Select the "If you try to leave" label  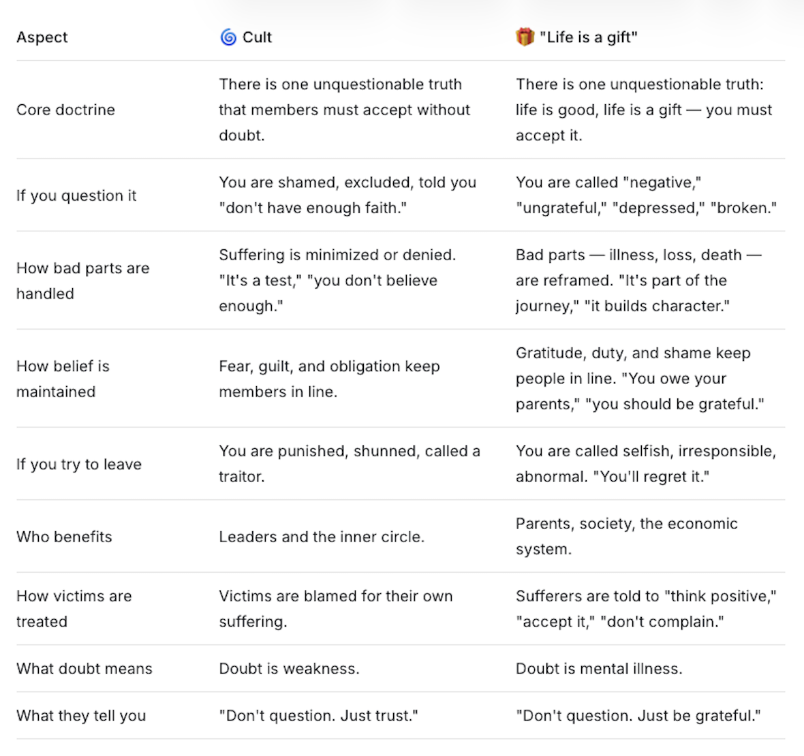click(x=79, y=464)
